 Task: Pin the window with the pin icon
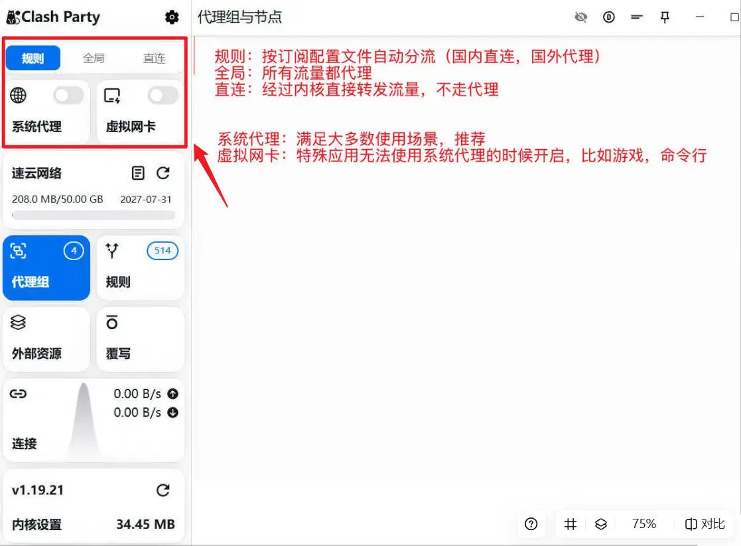665,17
